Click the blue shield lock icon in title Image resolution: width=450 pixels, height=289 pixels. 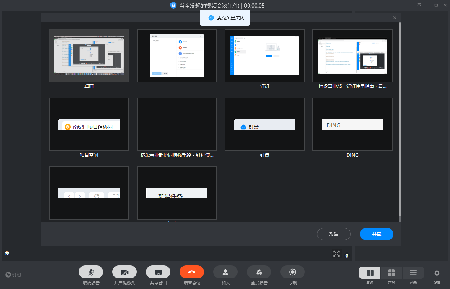173,5
